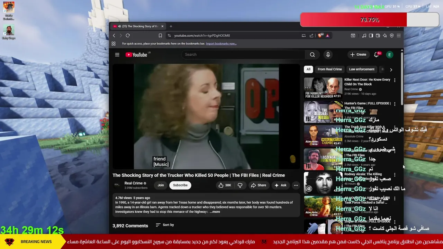Open the Sort by comments dropdown
The height and width of the screenshot is (249, 443).
(x=165, y=225)
